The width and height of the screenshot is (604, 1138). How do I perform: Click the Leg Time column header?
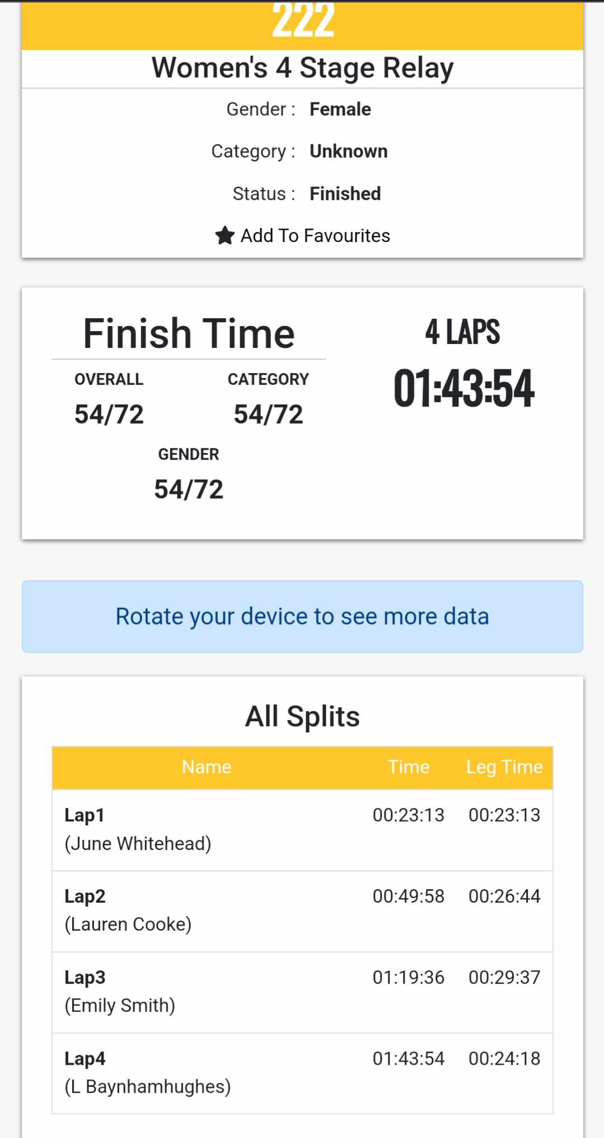[x=504, y=767]
